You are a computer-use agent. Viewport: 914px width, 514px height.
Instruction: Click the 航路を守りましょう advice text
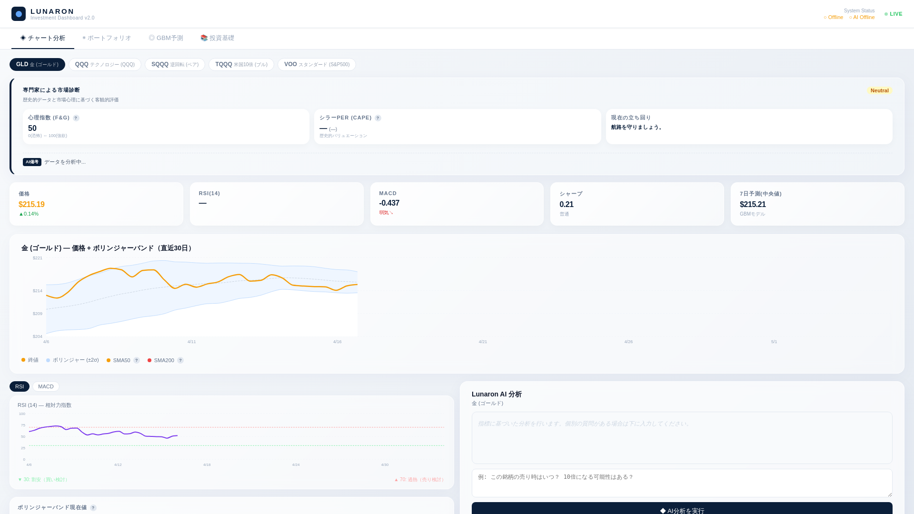pos(637,127)
